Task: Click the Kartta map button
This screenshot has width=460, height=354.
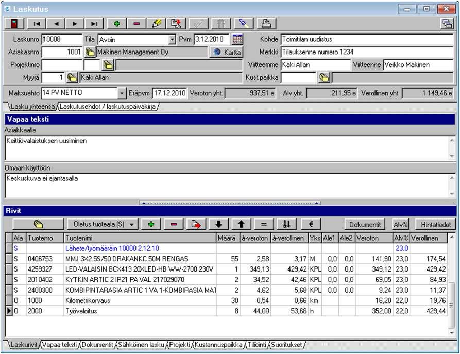Action: (x=226, y=52)
